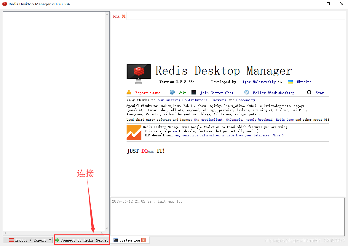
Task: Click the yellow warning triangle icon
Action: point(129,92)
